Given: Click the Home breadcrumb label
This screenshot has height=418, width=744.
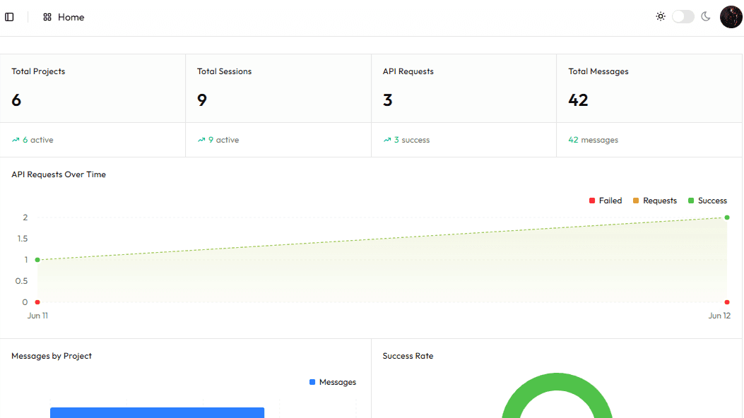Looking at the screenshot, I should point(71,17).
